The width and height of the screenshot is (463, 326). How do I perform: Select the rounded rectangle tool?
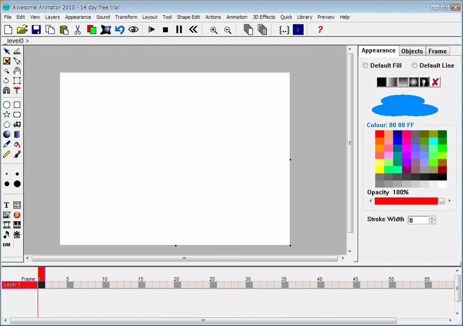17,115
